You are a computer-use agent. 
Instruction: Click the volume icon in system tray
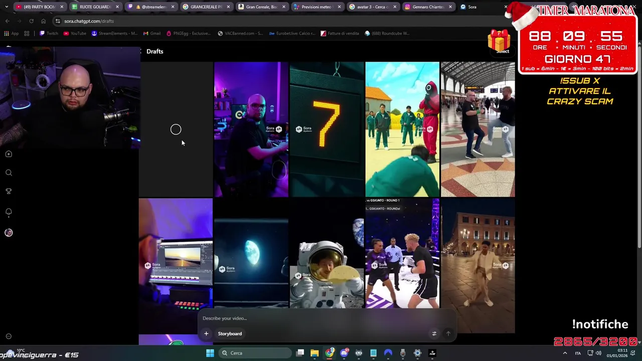(598, 353)
